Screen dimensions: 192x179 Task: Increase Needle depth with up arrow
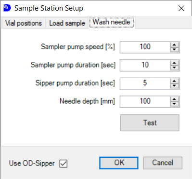(x=174, y=99)
